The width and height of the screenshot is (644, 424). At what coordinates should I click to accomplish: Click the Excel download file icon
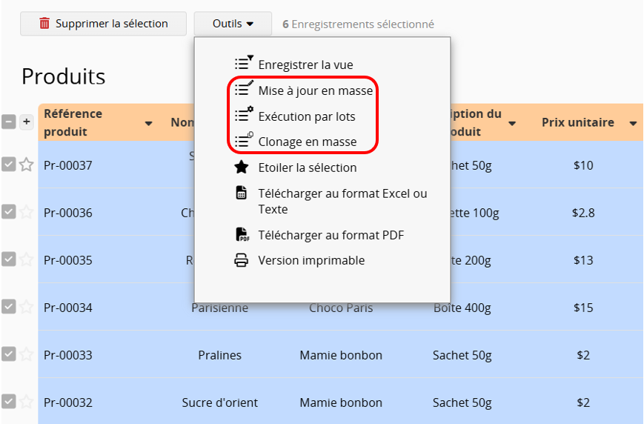click(x=242, y=193)
